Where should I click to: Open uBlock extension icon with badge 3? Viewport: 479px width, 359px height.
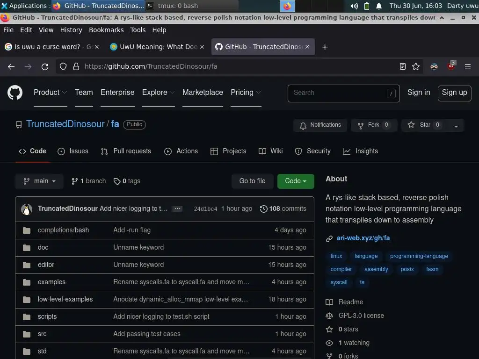point(451,66)
